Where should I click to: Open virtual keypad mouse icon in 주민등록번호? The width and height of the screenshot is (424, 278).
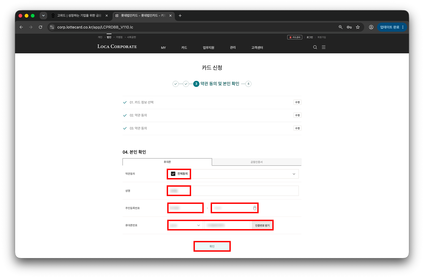tap(255, 208)
